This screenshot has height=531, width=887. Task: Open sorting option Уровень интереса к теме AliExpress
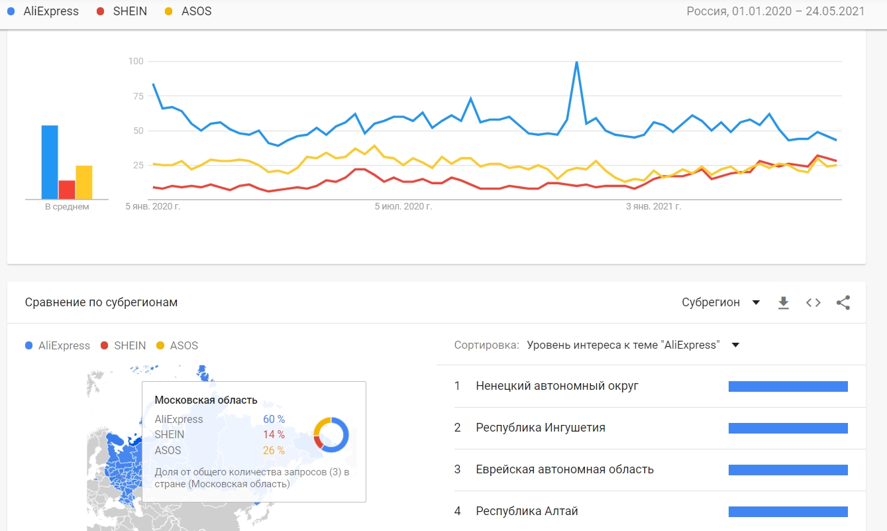pyautogui.click(x=622, y=345)
